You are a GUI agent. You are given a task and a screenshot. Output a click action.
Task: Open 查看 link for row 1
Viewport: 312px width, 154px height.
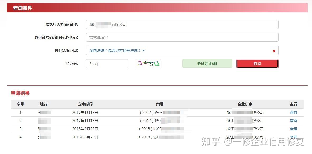coord(293,113)
